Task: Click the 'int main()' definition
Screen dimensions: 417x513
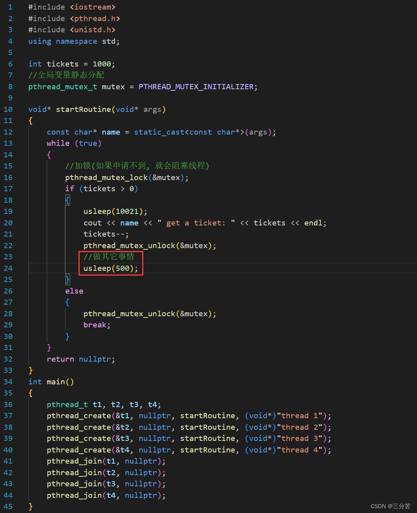Action: (x=51, y=382)
